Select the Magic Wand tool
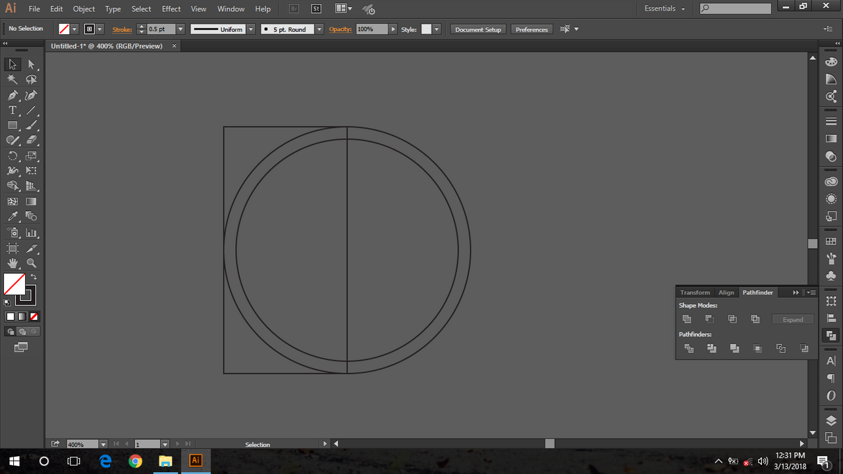The height and width of the screenshot is (474, 843). click(13, 80)
